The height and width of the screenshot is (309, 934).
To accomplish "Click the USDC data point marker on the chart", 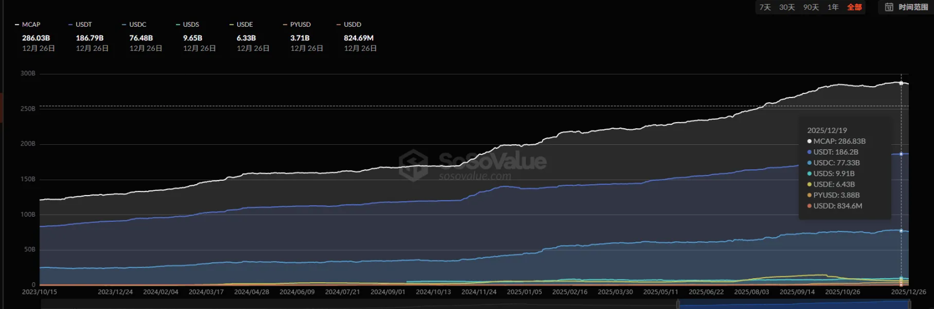I will (x=901, y=231).
